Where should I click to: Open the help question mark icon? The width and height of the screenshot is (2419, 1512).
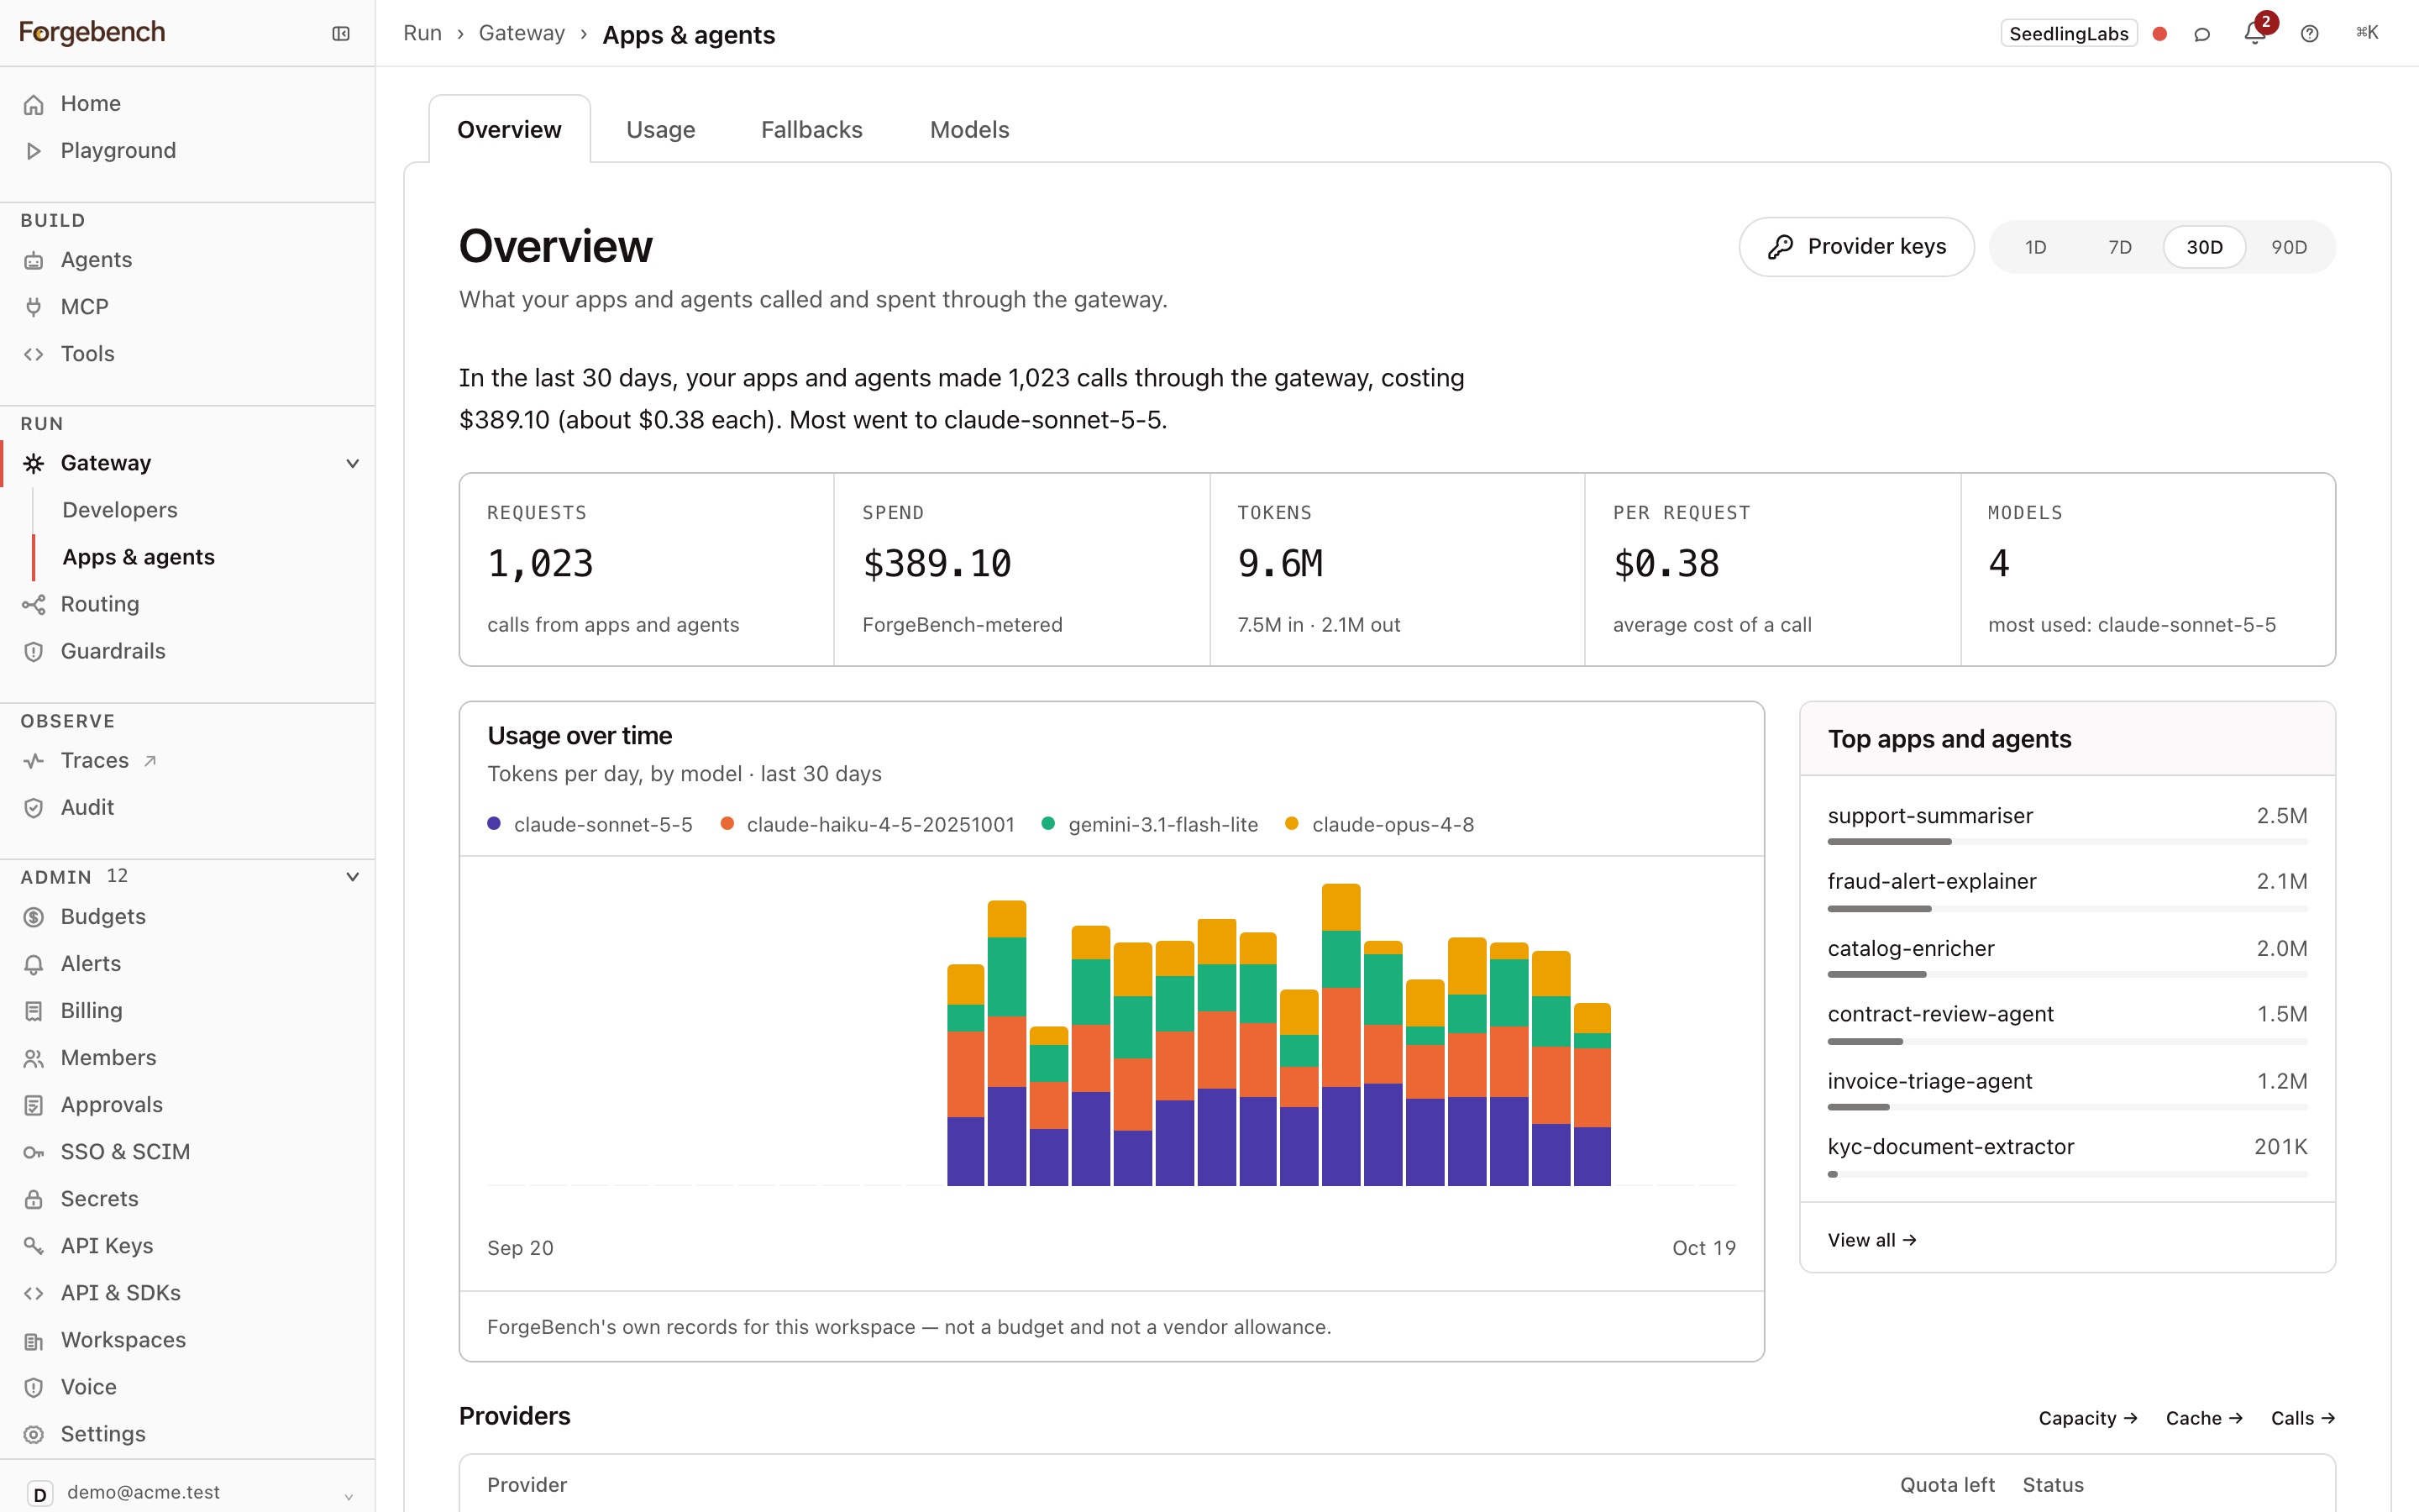point(2309,34)
